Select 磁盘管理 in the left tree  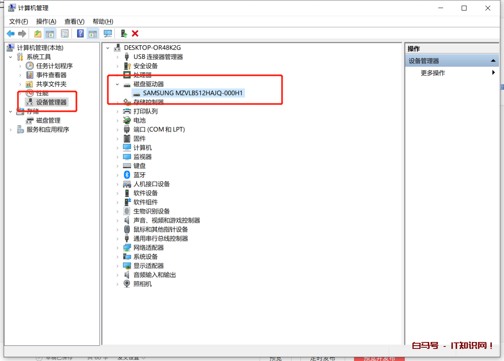48,120
